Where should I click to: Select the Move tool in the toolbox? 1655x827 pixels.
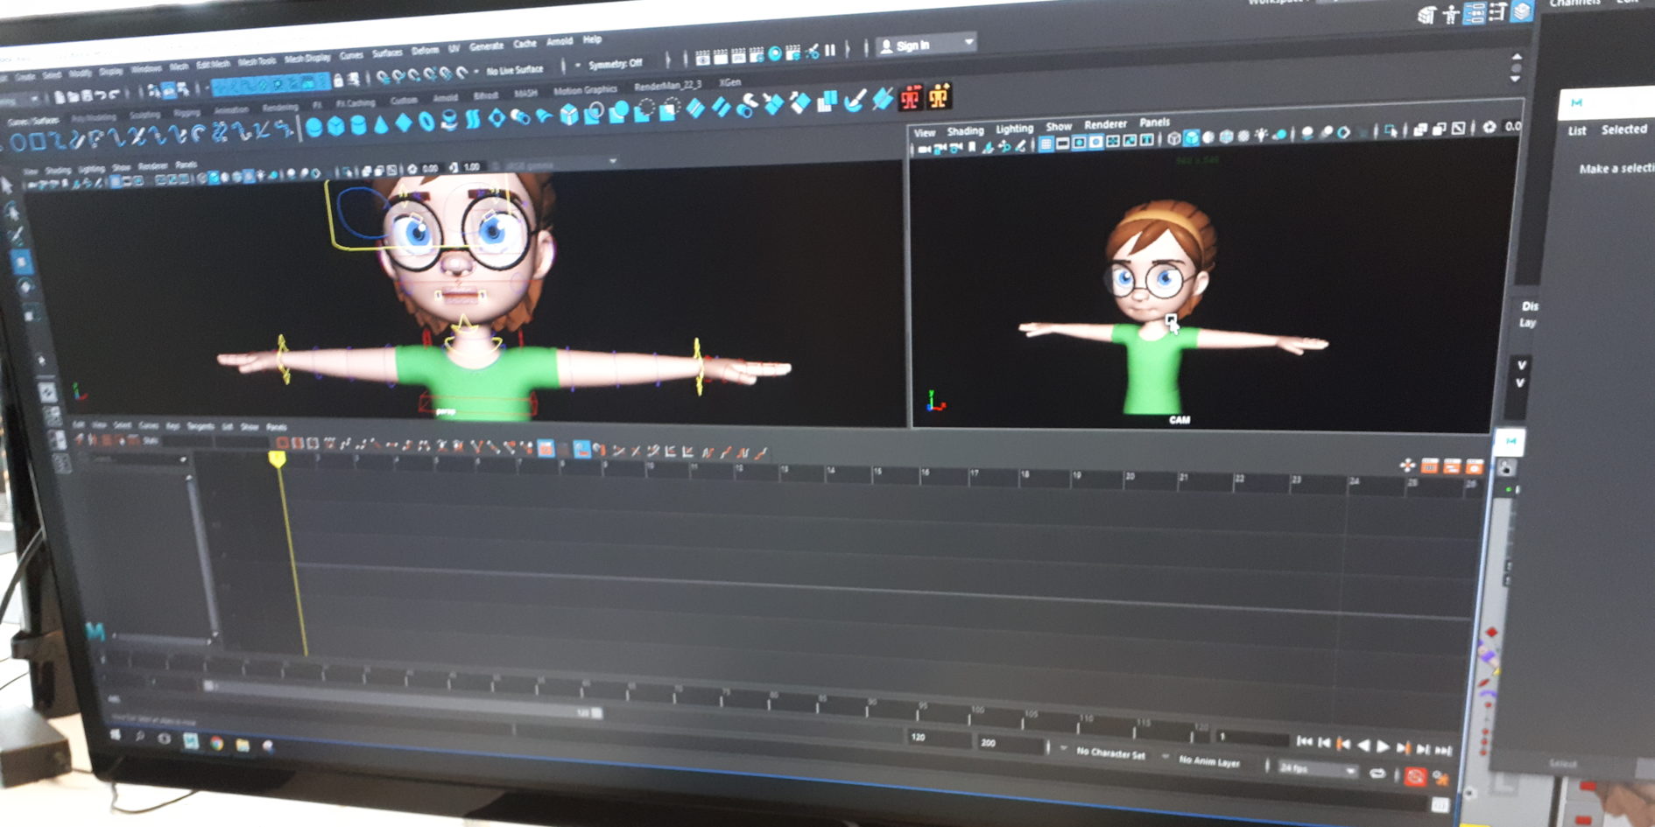[x=22, y=263]
